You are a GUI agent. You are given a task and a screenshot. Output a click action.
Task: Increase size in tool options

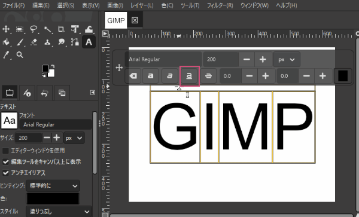coord(57,137)
